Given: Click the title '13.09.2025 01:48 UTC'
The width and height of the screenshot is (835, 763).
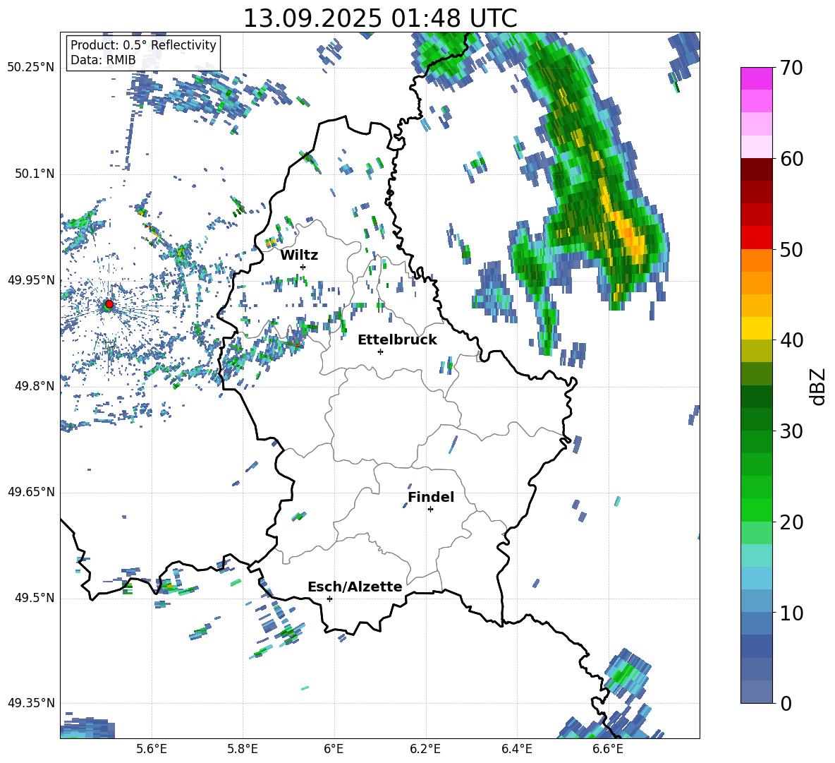Looking at the screenshot, I should (379, 18).
